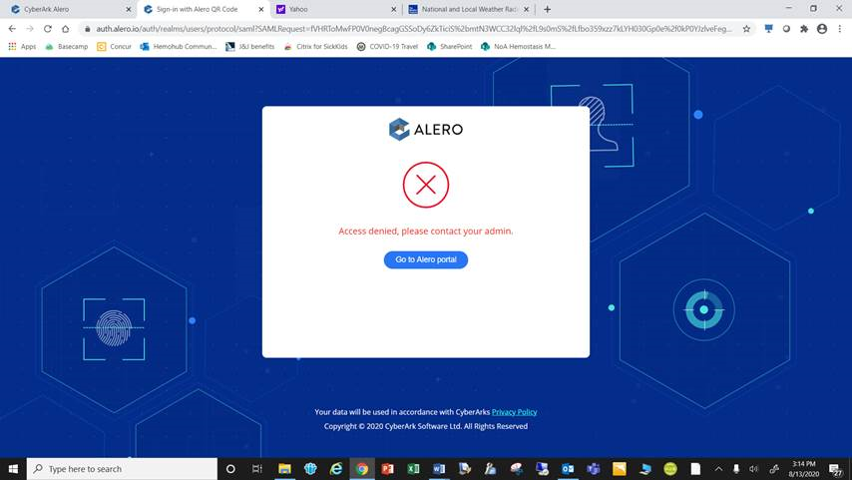Go to the browser home page
The image size is (852, 480).
point(65,29)
